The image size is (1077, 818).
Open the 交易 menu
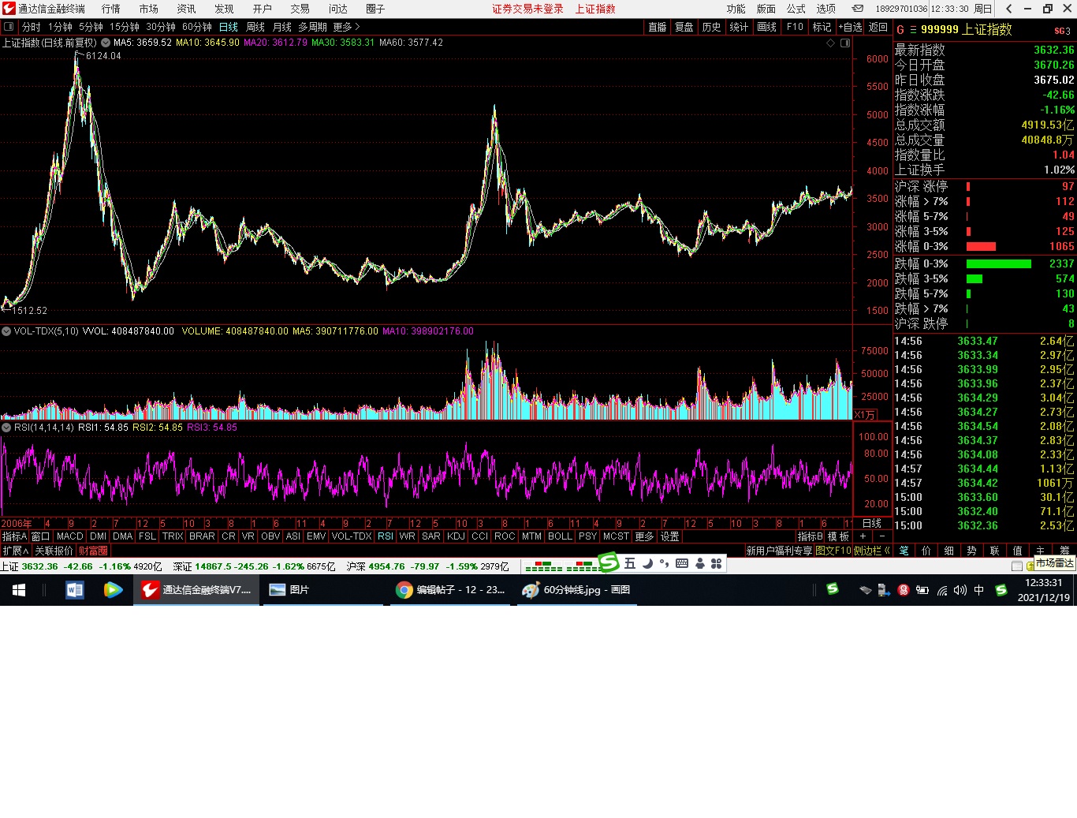pos(300,9)
